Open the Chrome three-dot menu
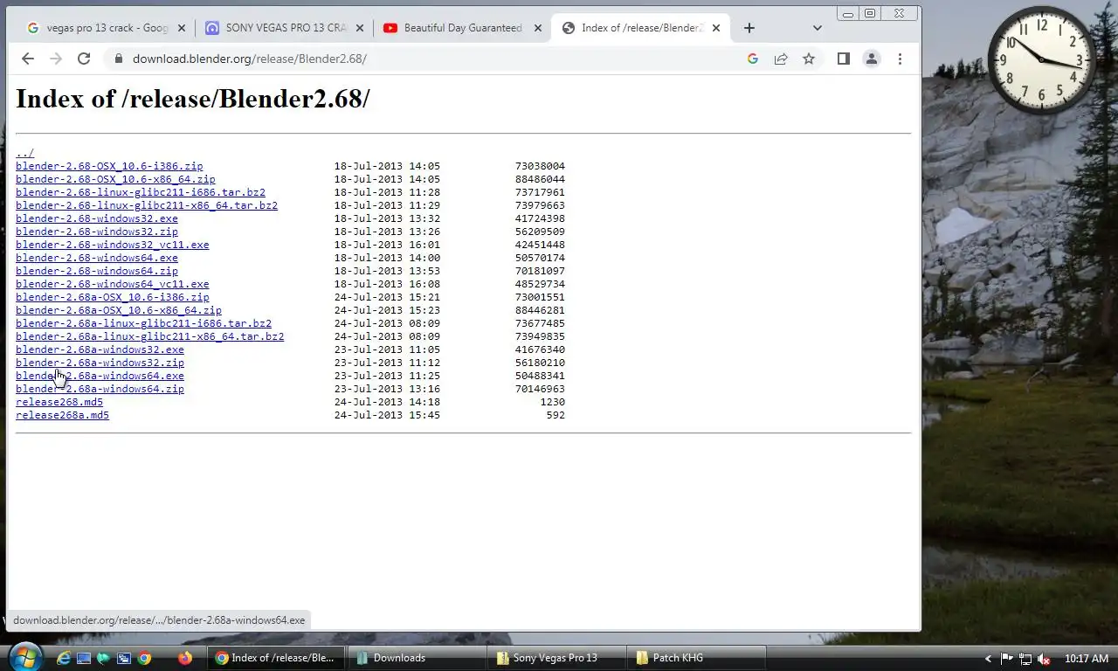The image size is (1118, 671). [900, 59]
